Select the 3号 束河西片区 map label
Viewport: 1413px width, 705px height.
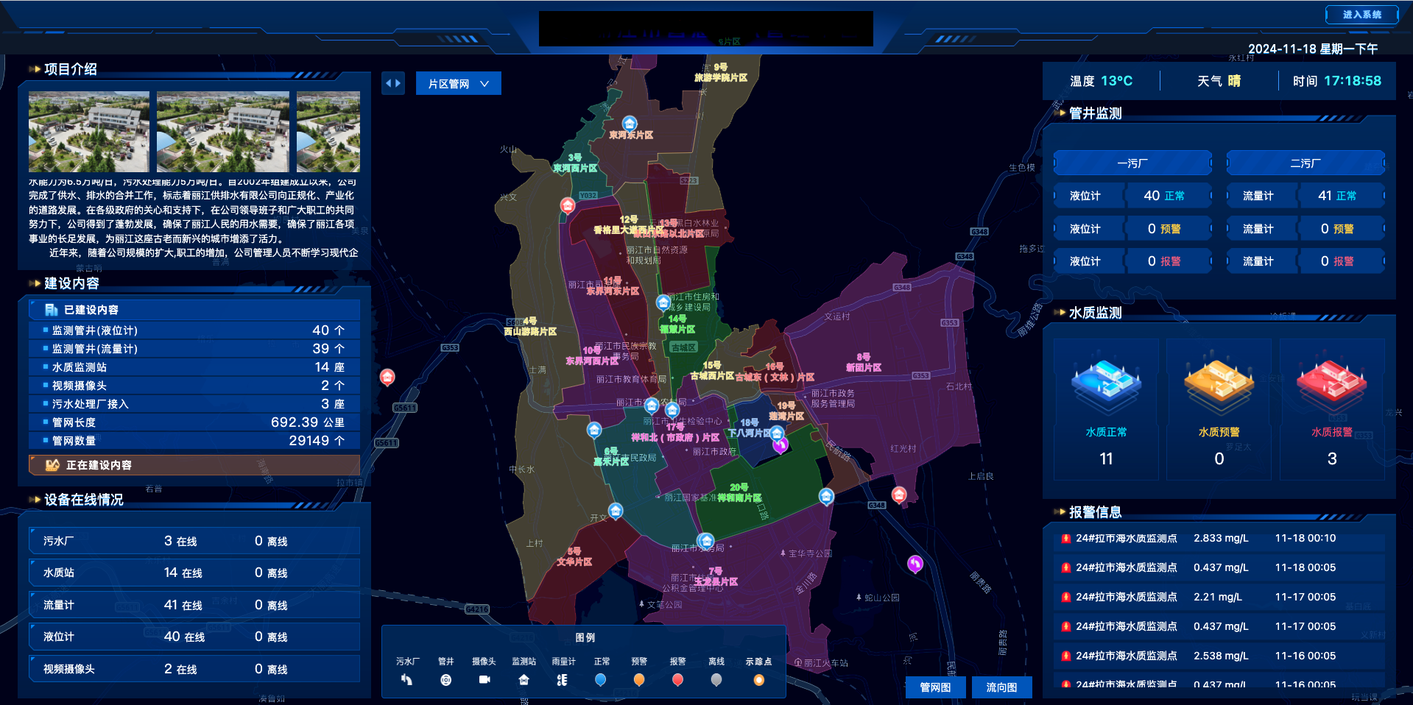point(575,163)
